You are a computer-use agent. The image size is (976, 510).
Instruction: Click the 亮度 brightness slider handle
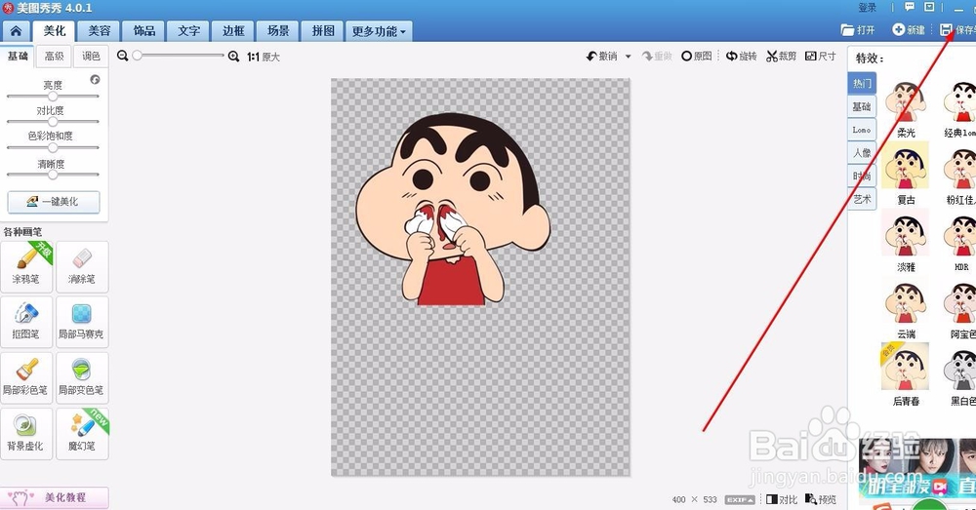coord(53,96)
